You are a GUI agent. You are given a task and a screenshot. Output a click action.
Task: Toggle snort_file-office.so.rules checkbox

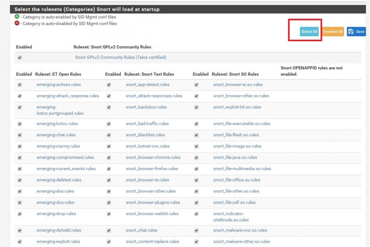pyautogui.click(x=196, y=180)
